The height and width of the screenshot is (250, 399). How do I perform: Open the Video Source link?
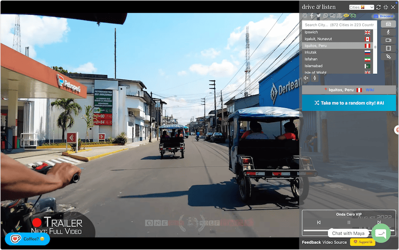[334, 242]
